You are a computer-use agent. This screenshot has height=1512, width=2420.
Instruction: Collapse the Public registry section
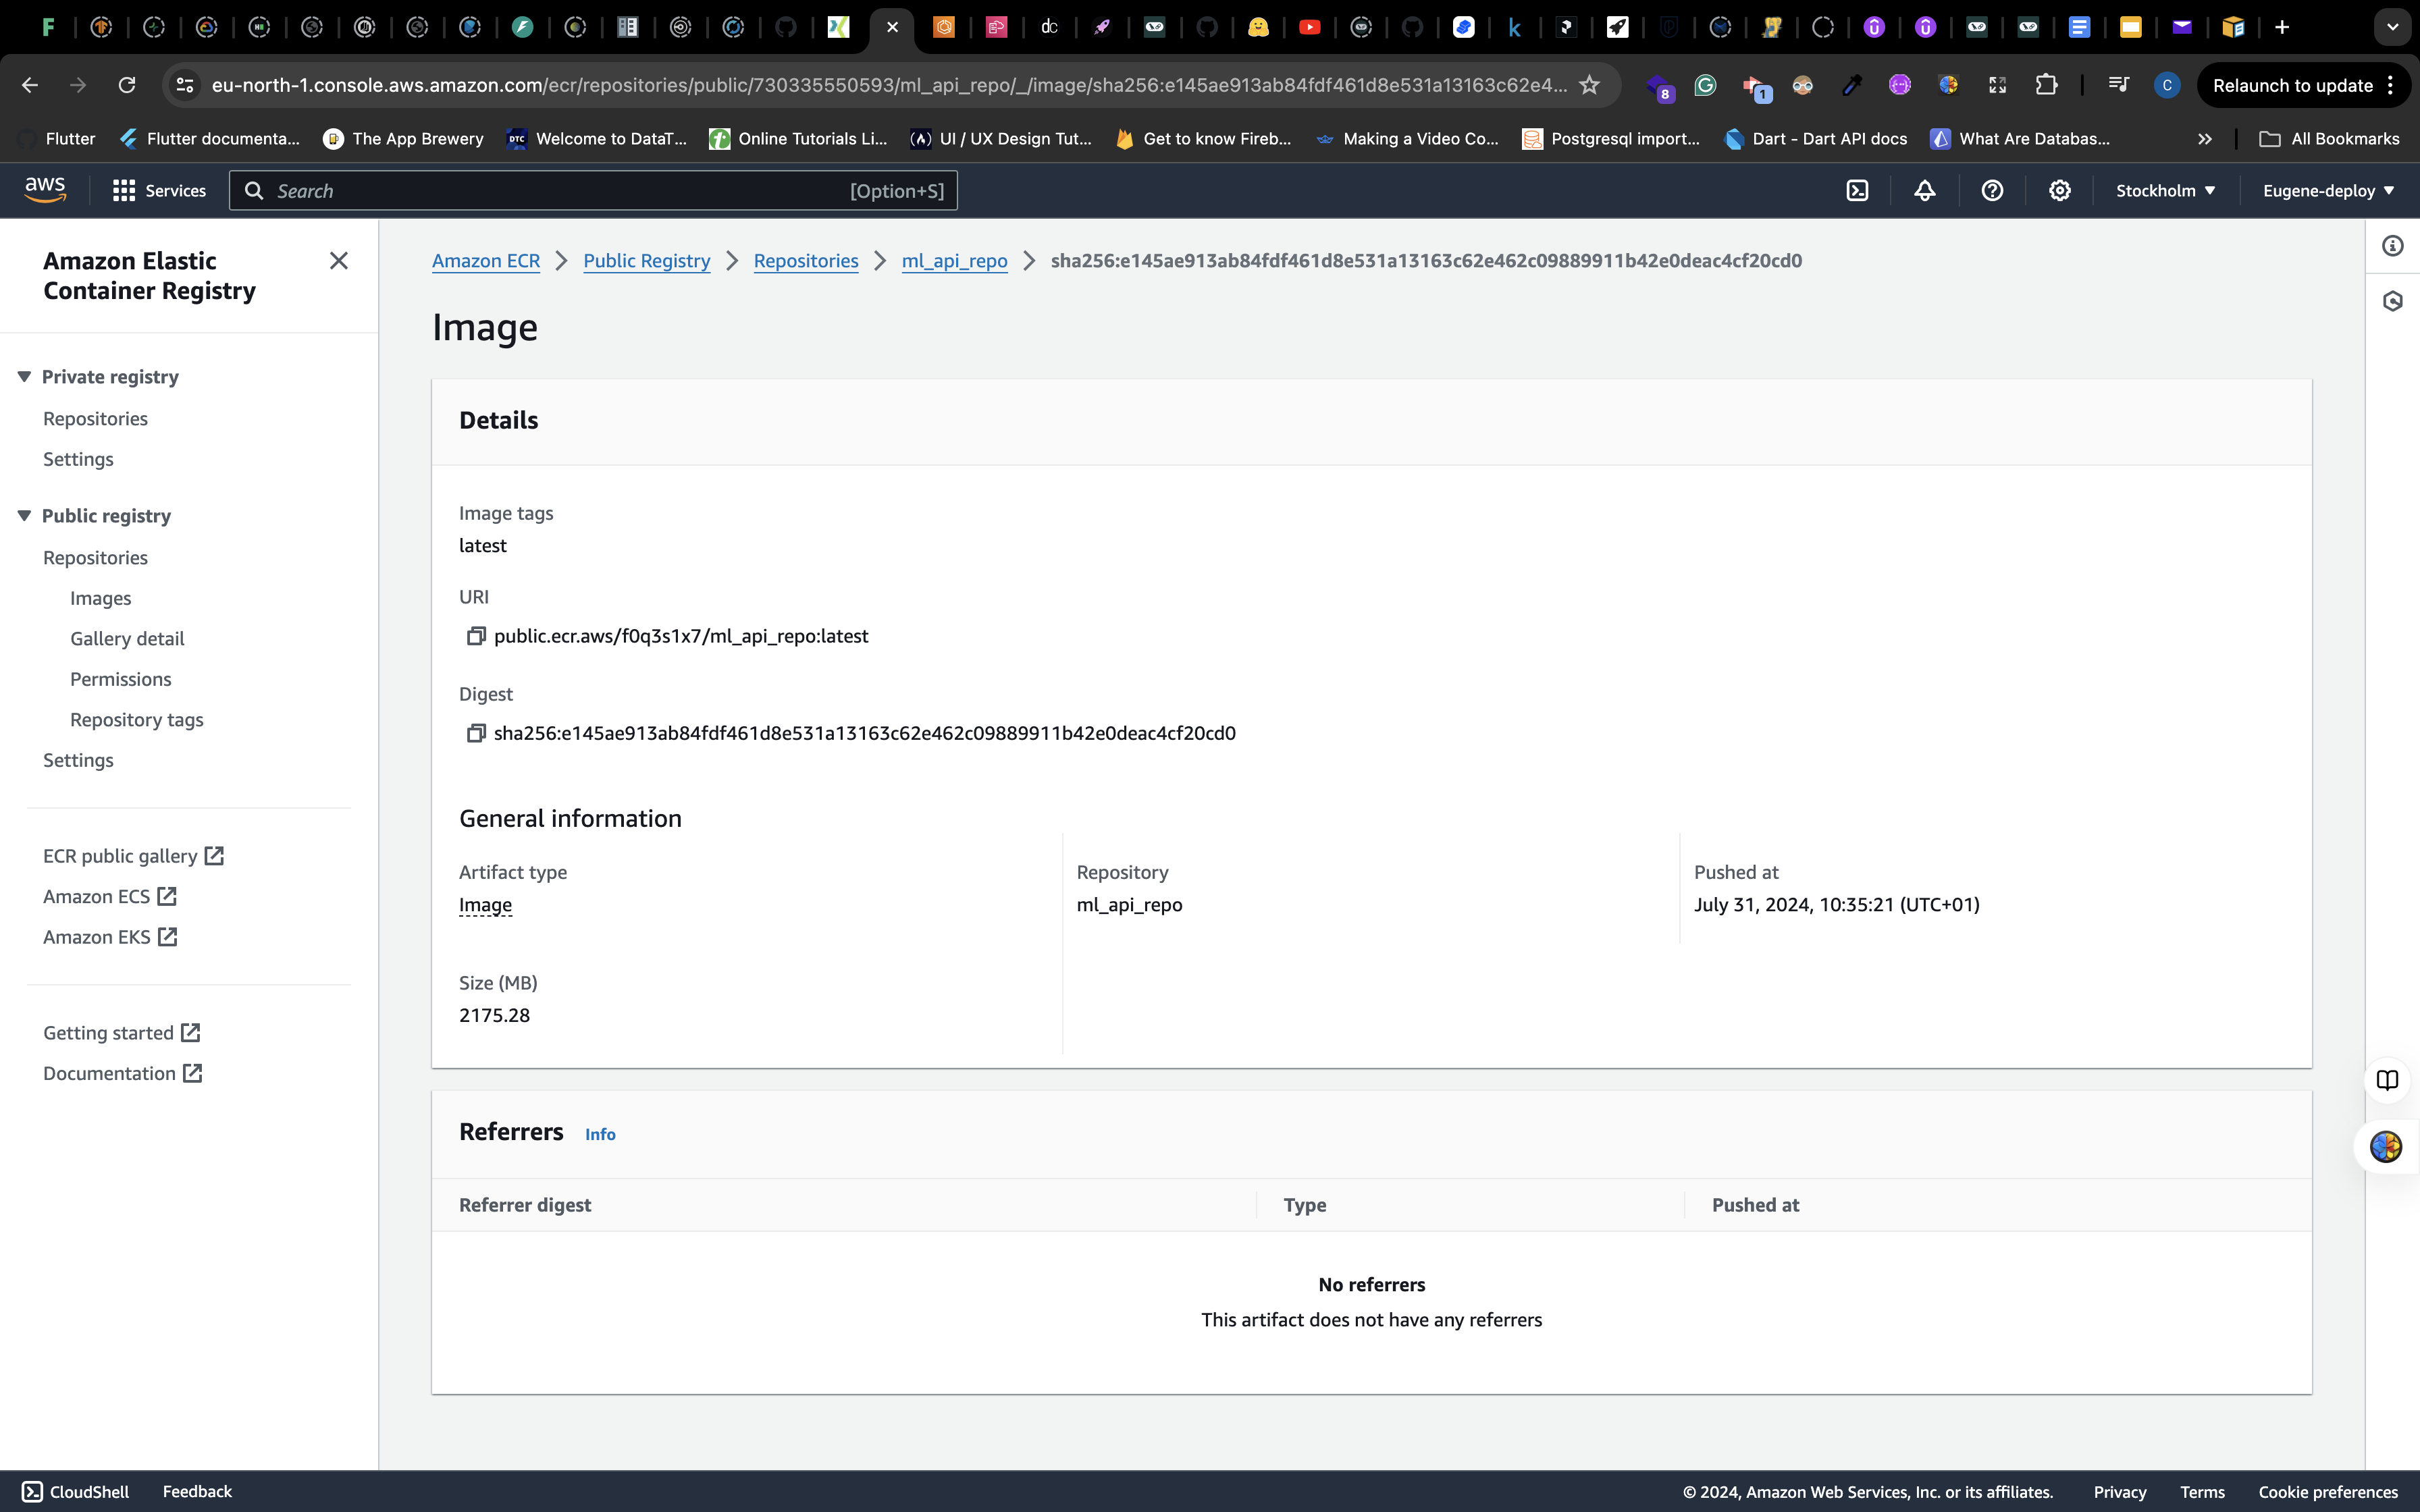[x=25, y=516]
